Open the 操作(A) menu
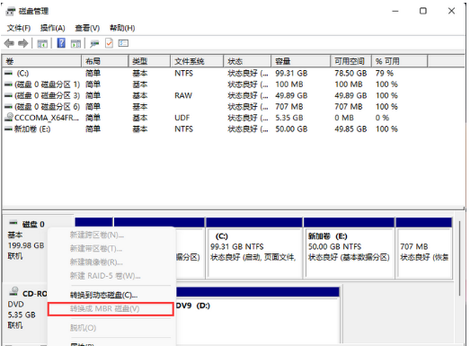Viewport: 470px width, 346px height. click(53, 28)
